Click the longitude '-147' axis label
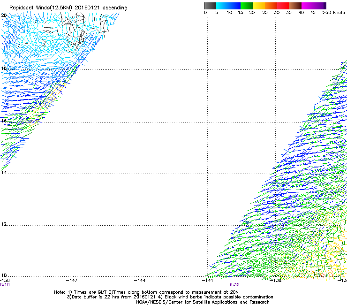Viewport: 347px width, 305px height. (x=72, y=281)
